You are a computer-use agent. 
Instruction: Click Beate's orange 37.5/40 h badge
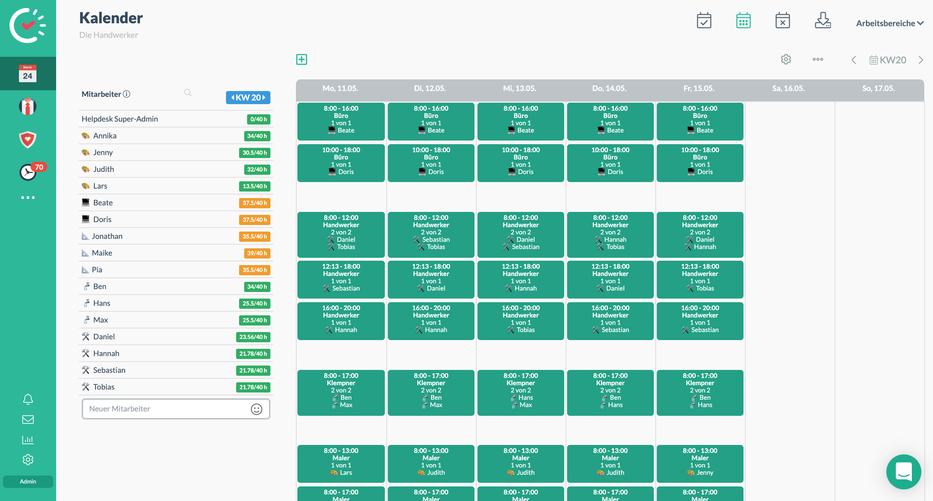254,203
